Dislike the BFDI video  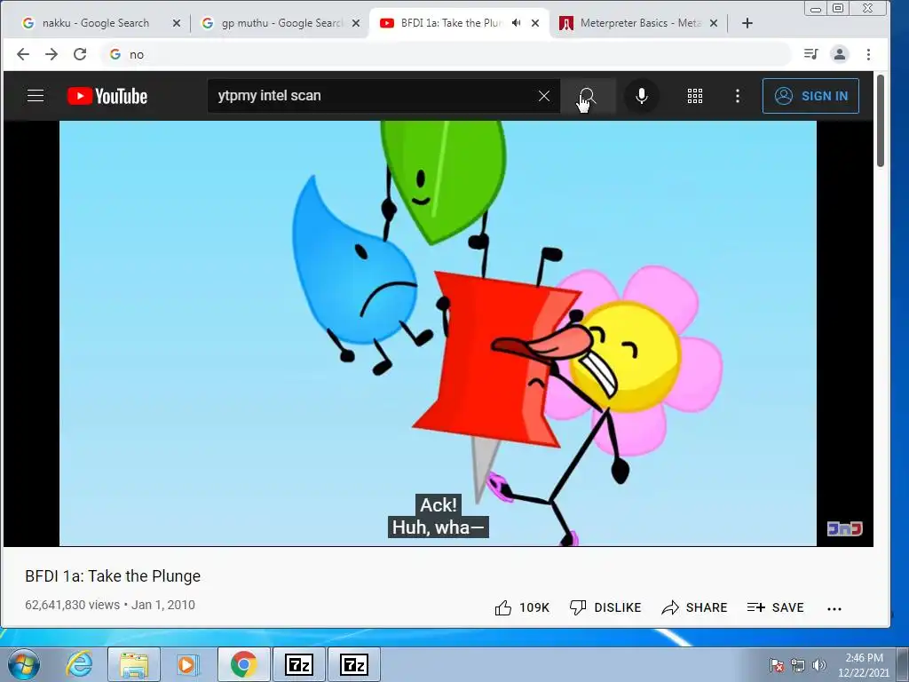[605, 607]
